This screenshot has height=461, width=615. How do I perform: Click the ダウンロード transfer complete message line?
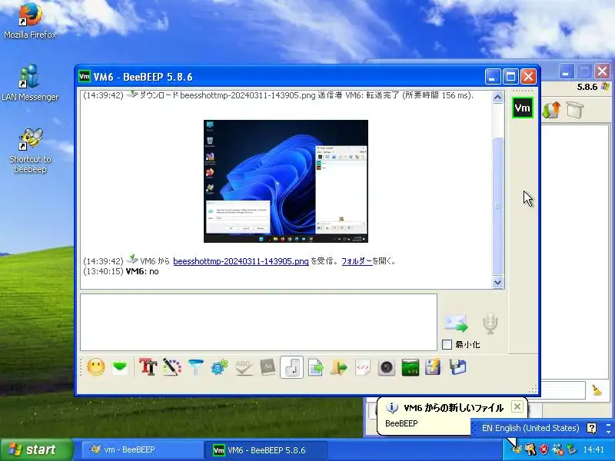coord(278,95)
